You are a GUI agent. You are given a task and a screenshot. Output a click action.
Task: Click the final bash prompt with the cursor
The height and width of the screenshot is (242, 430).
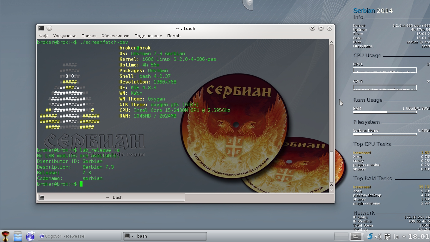60,184
